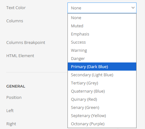Select Secondary (Light Blue) option
The image size is (145, 129).
102,75
